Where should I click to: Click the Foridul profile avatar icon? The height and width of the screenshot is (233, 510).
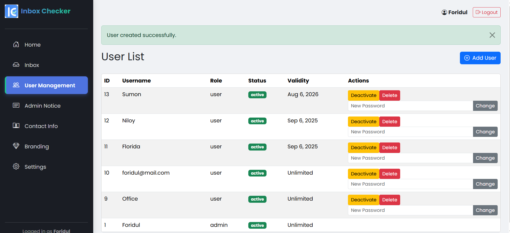point(444,12)
